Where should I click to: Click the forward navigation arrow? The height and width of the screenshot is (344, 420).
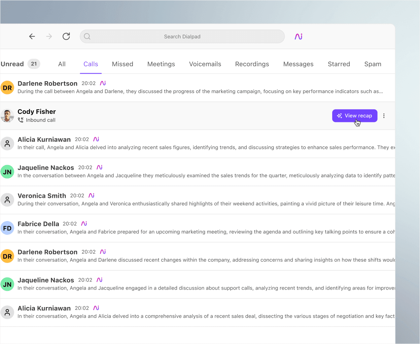pyautogui.click(x=49, y=37)
